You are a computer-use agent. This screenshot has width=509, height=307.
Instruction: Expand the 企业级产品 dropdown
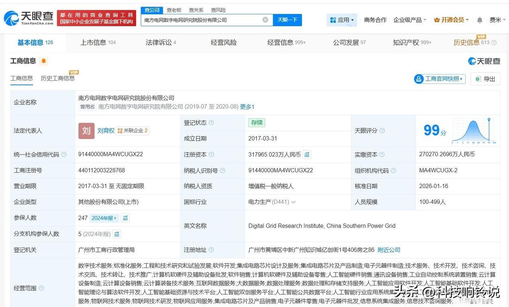(410, 20)
